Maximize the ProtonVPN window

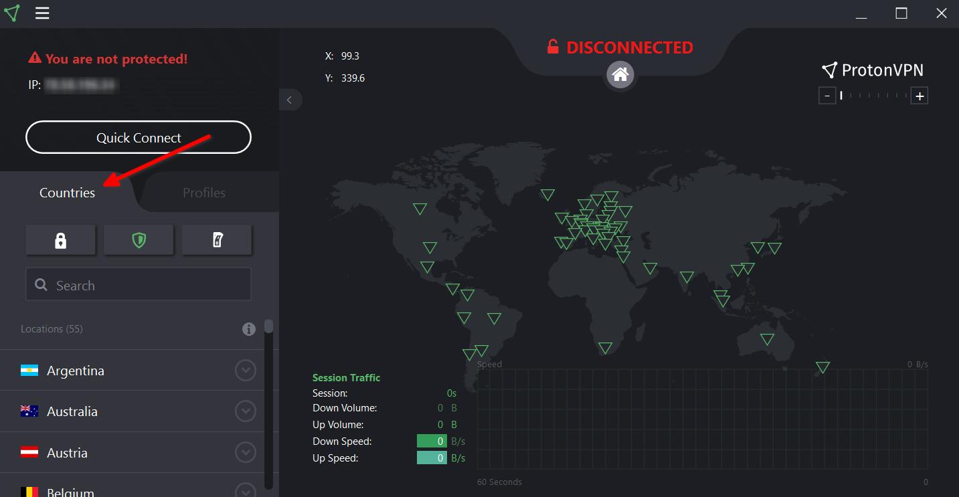[x=901, y=13]
